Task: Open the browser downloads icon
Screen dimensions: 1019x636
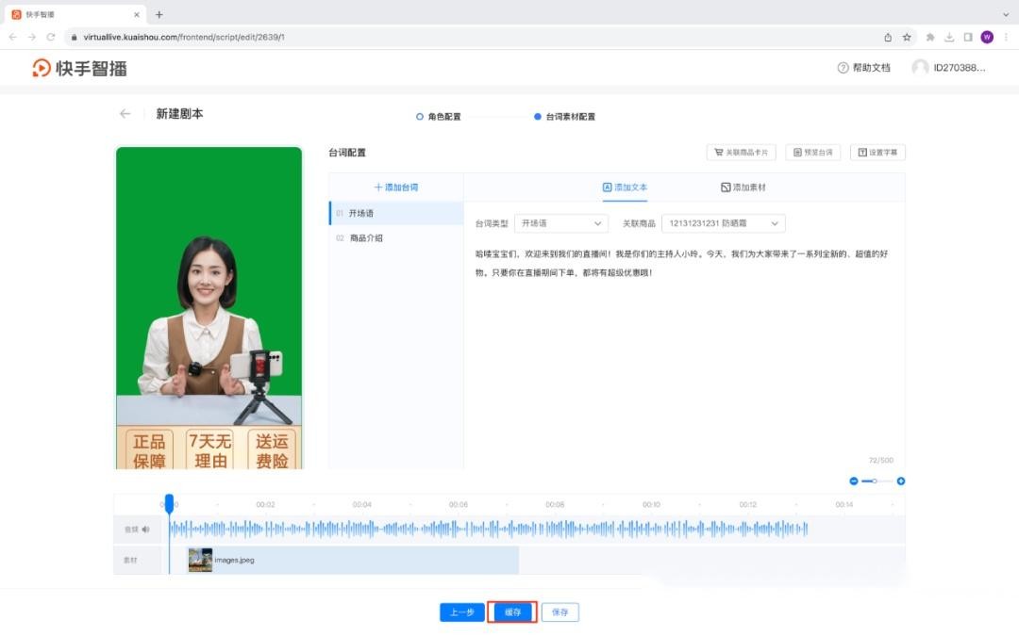Action: click(949, 37)
